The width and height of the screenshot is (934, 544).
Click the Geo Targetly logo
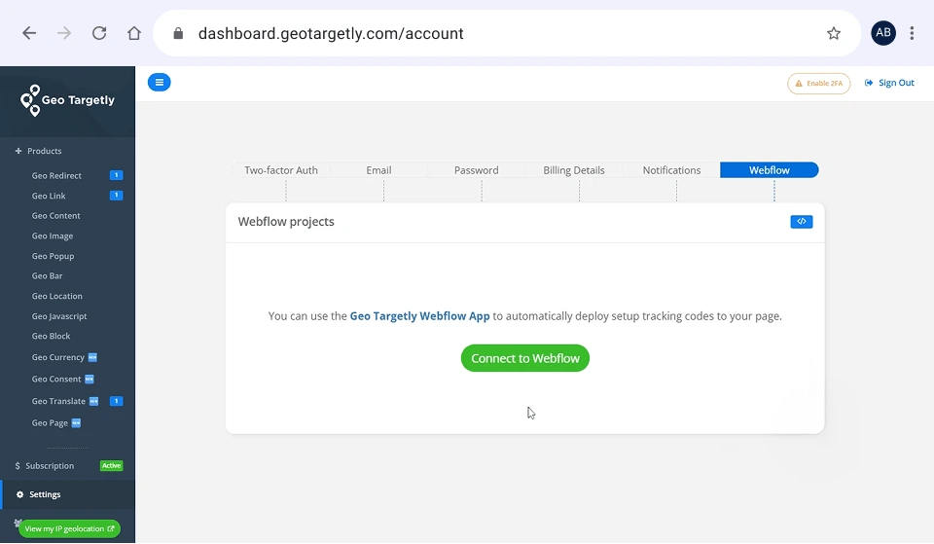[67, 100]
